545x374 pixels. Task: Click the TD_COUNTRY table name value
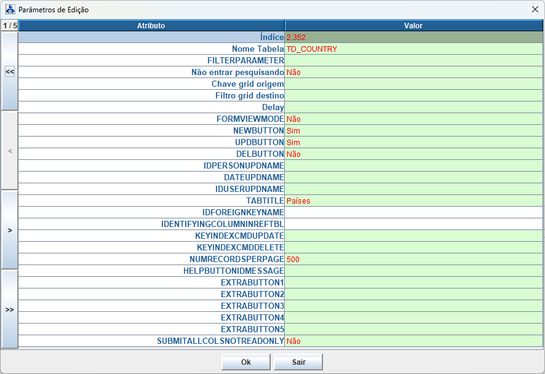(x=413, y=49)
